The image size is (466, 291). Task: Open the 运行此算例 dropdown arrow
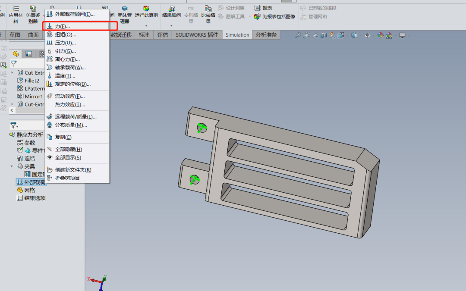click(x=146, y=25)
